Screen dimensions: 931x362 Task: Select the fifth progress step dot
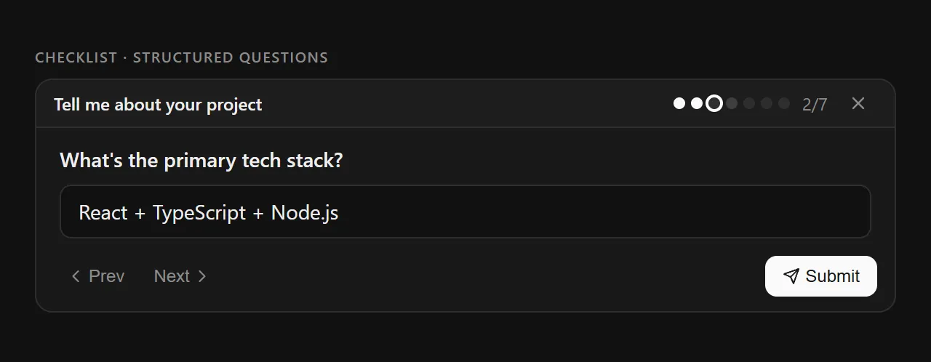pos(749,103)
